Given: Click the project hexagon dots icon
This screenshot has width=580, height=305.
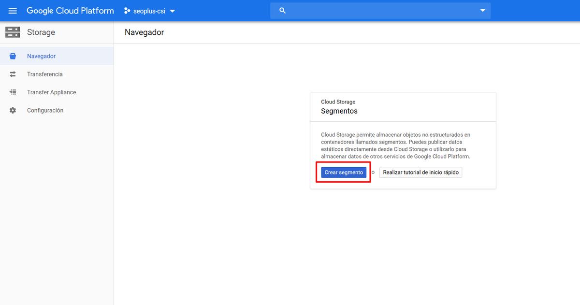Looking at the screenshot, I should pyautogui.click(x=127, y=11).
